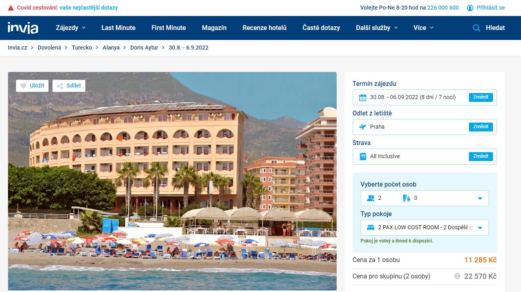Open the number of persons dropdown
This screenshot has height=292, width=521.
point(424,198)
